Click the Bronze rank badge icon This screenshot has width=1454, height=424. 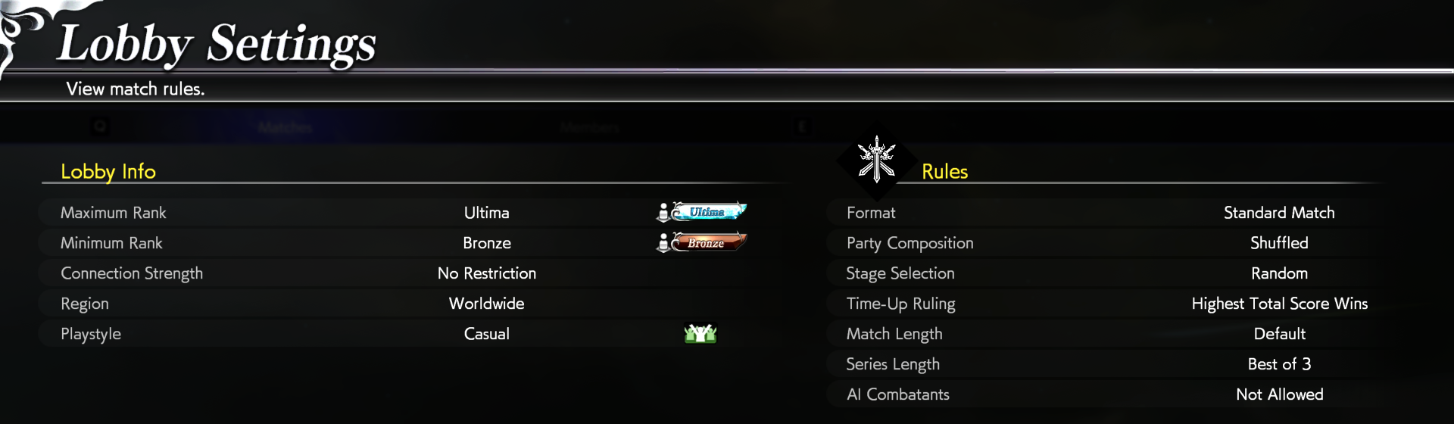(x=701, y=242)
